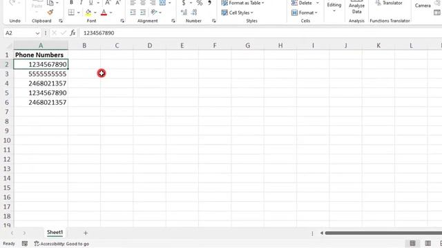Screen dimensions: 442x248
Task: Click the Delete cells button
Action: [302, 3]
